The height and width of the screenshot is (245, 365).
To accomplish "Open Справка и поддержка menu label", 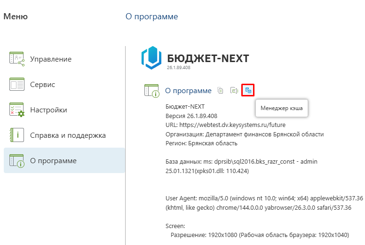I will click(x=68, y=135).
